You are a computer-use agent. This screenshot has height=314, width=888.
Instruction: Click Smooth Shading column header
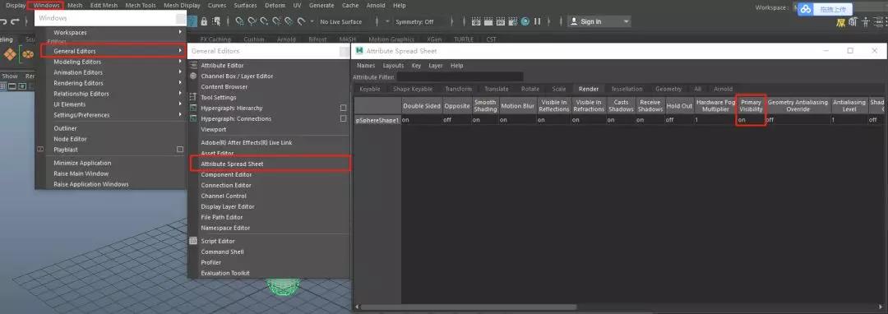[x=485, y=106]
